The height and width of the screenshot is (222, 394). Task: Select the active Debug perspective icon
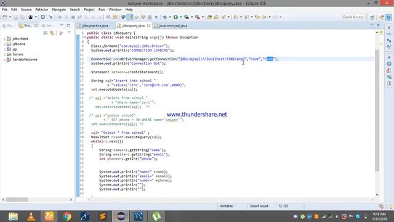pos(388,17)
